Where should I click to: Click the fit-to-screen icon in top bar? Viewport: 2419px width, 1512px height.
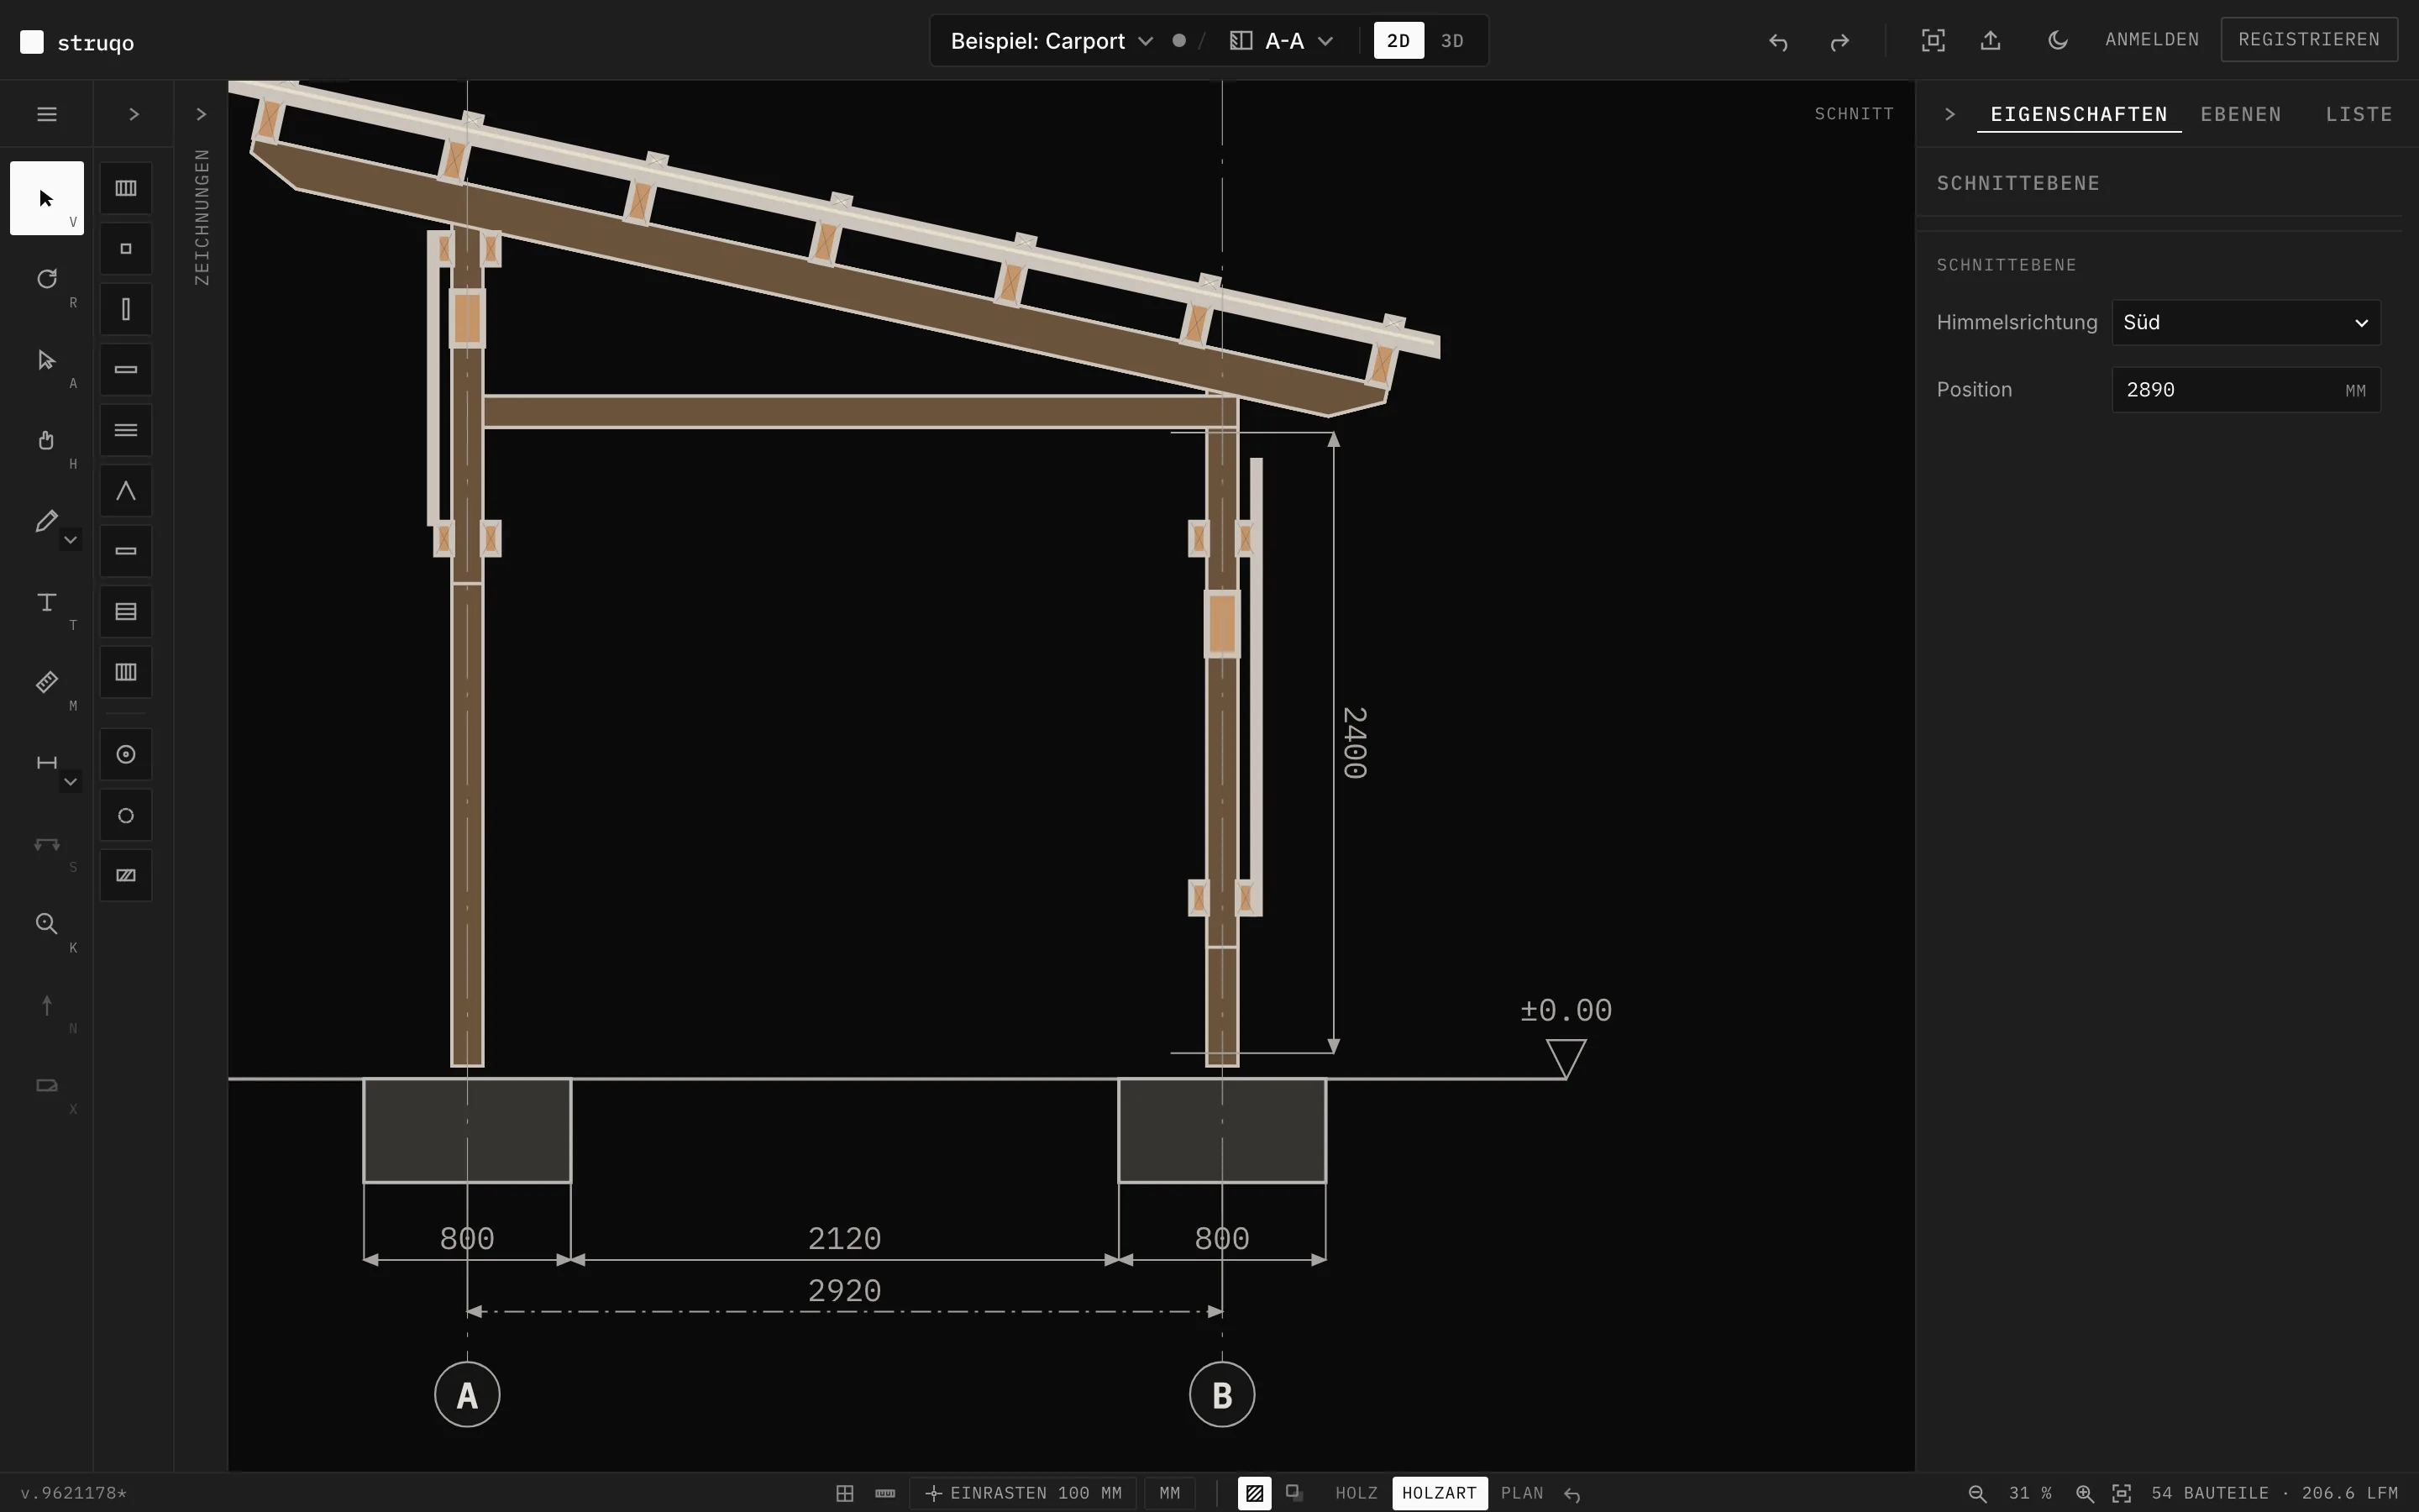pyautogui.click(x=1934, y=41)
